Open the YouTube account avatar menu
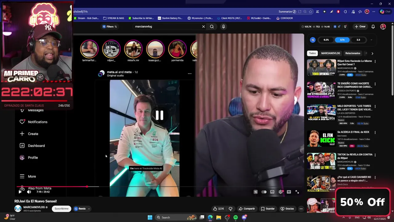 point(383,27)
